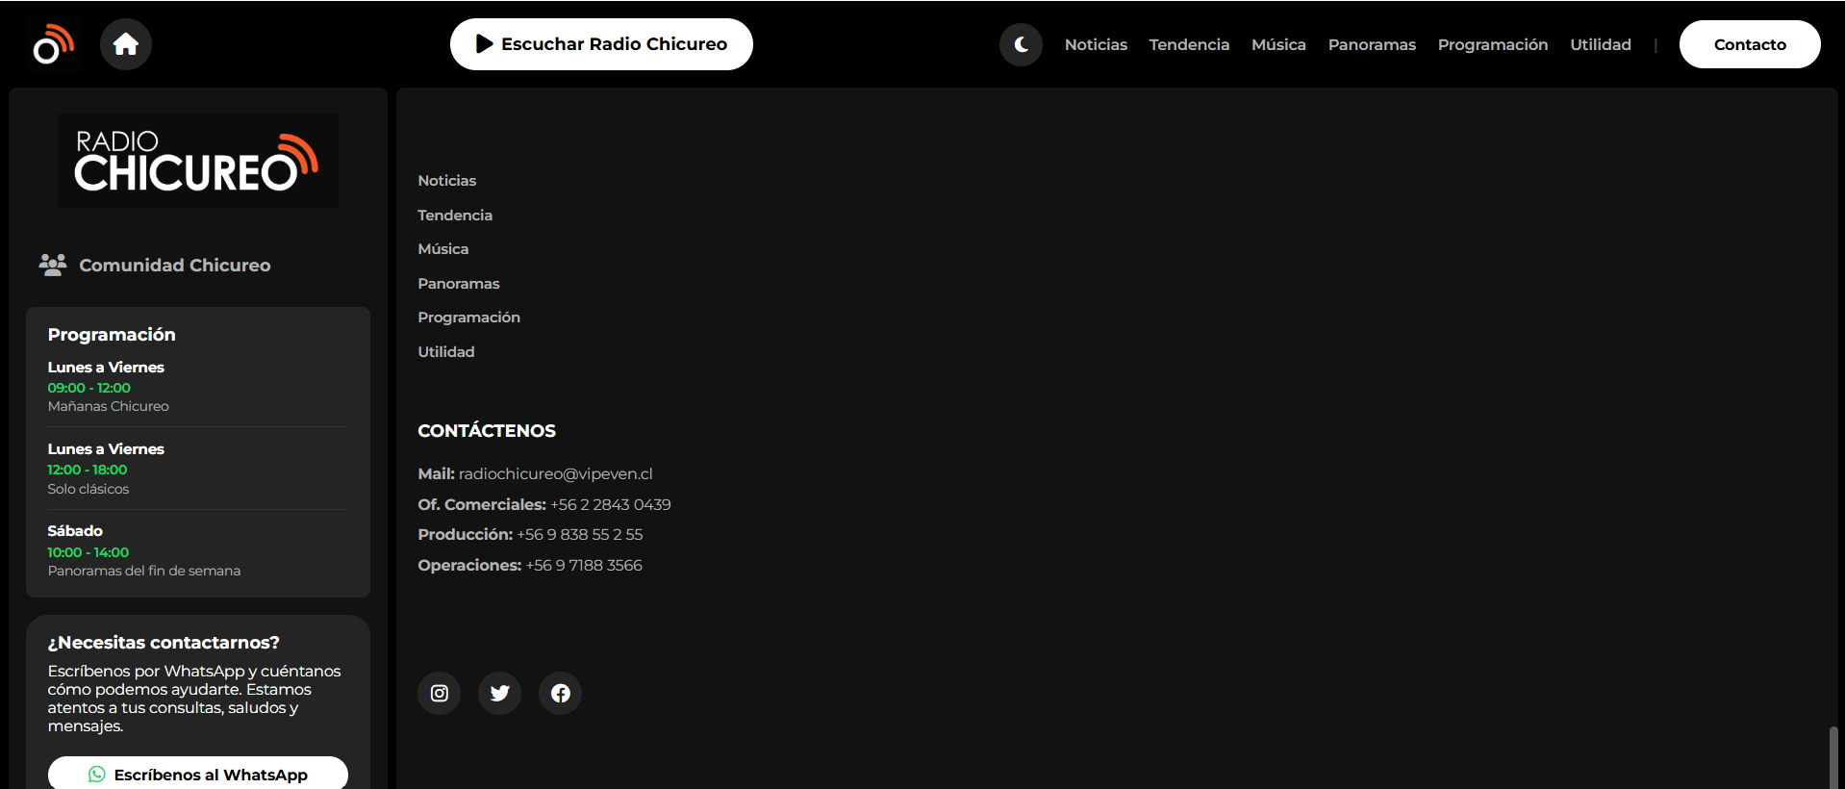
Task: Click the ¿Necesitas contactarnos? heading
Action: click(164, 643)
